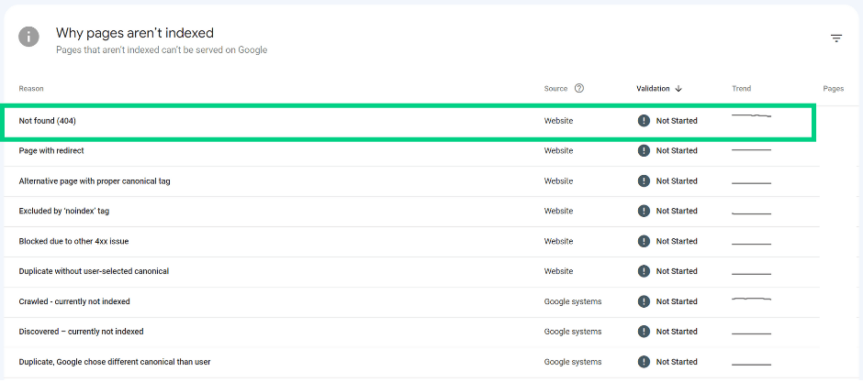Sort by the Validation column header
863x382 pixels.
pos(653,88)
